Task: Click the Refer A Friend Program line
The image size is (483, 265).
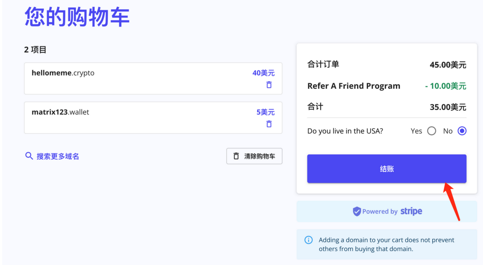Action: pos(386,86)
